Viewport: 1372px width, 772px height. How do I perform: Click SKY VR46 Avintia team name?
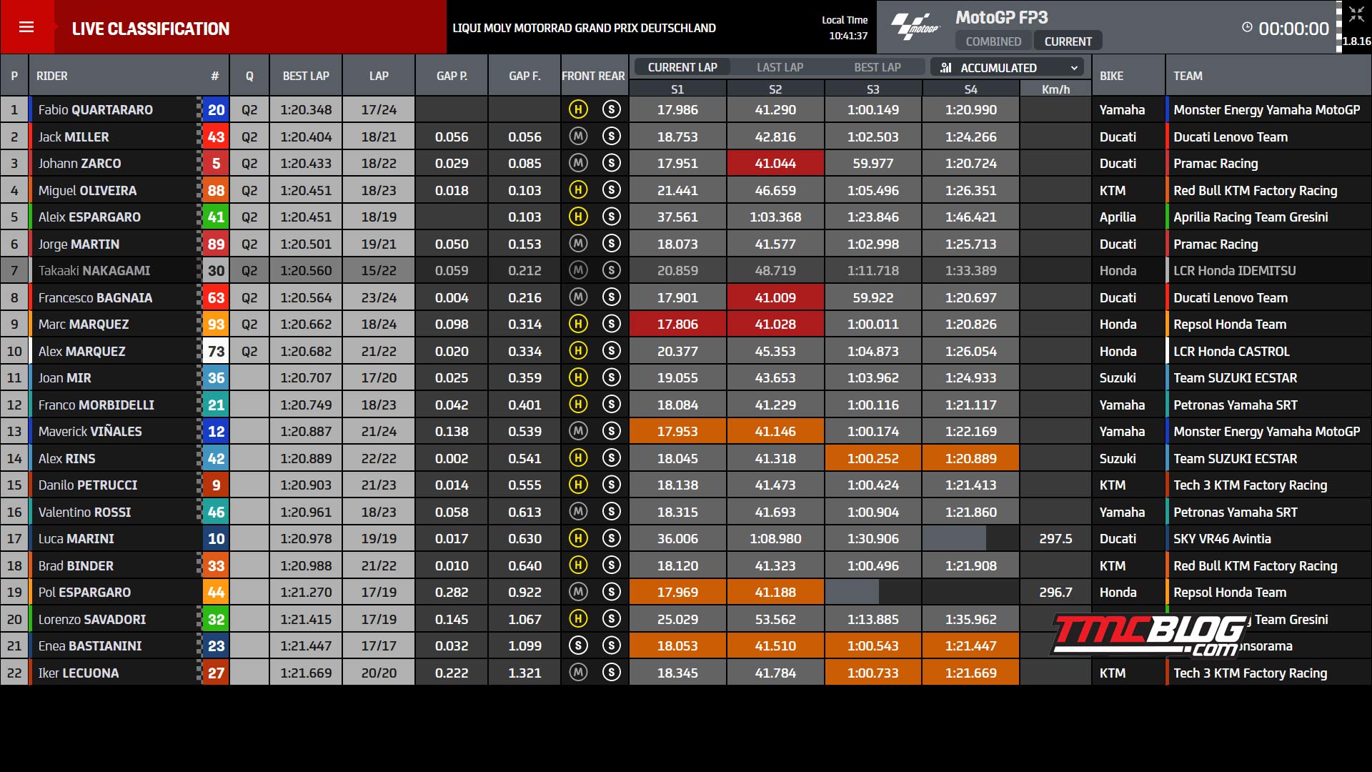pyautogui.click(x=1222, y=538)
